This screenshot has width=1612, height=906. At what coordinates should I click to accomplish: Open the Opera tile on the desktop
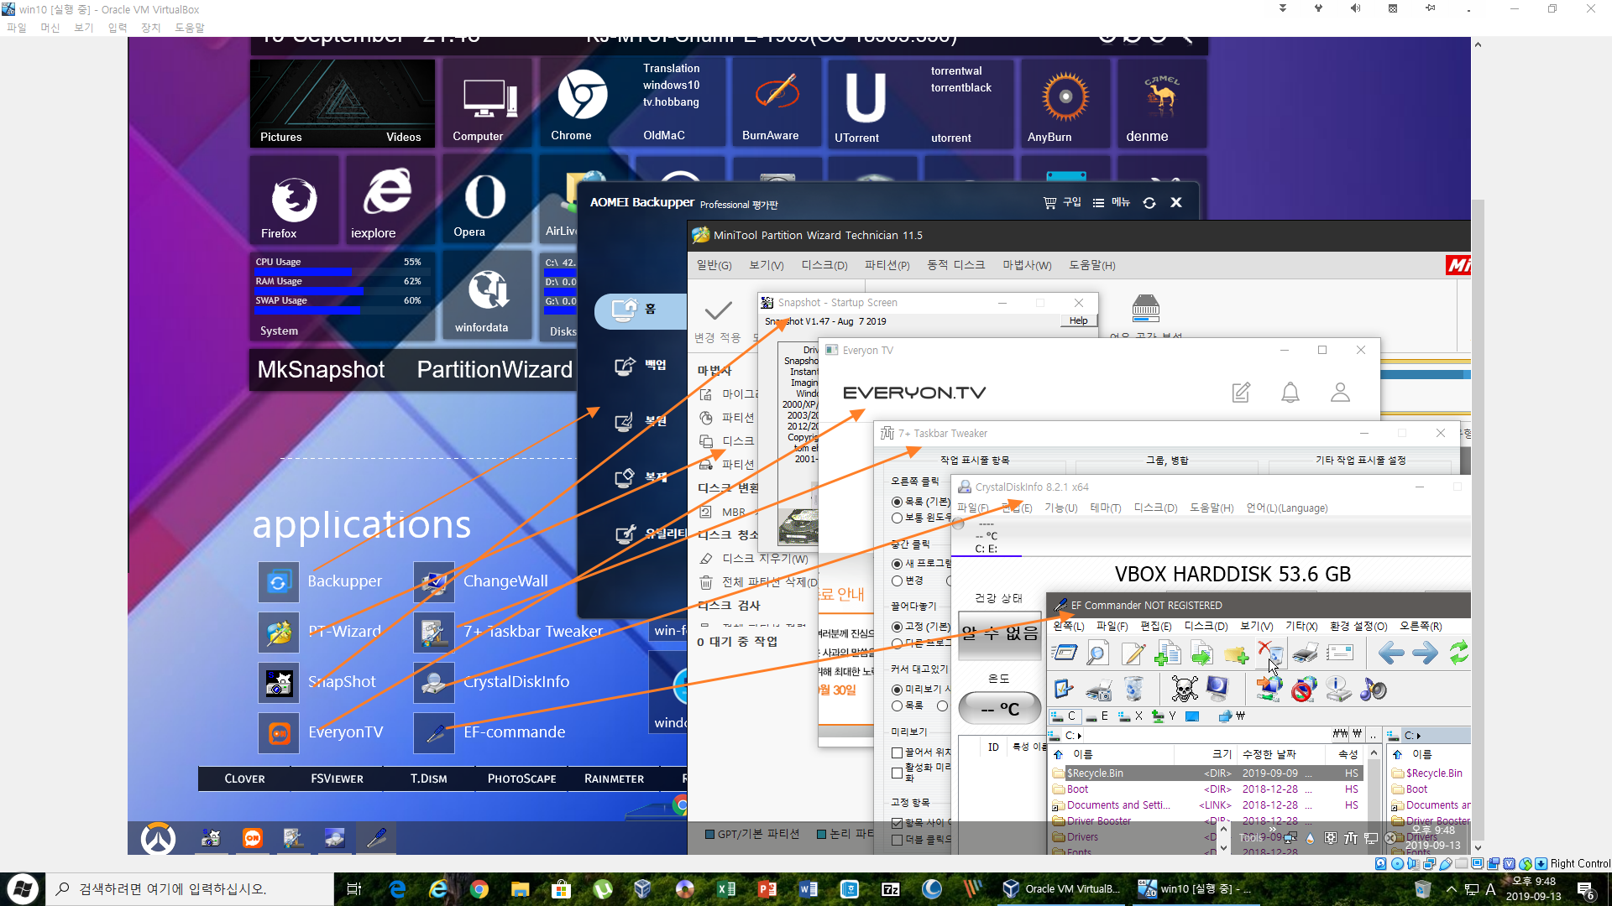coord(485,201)
